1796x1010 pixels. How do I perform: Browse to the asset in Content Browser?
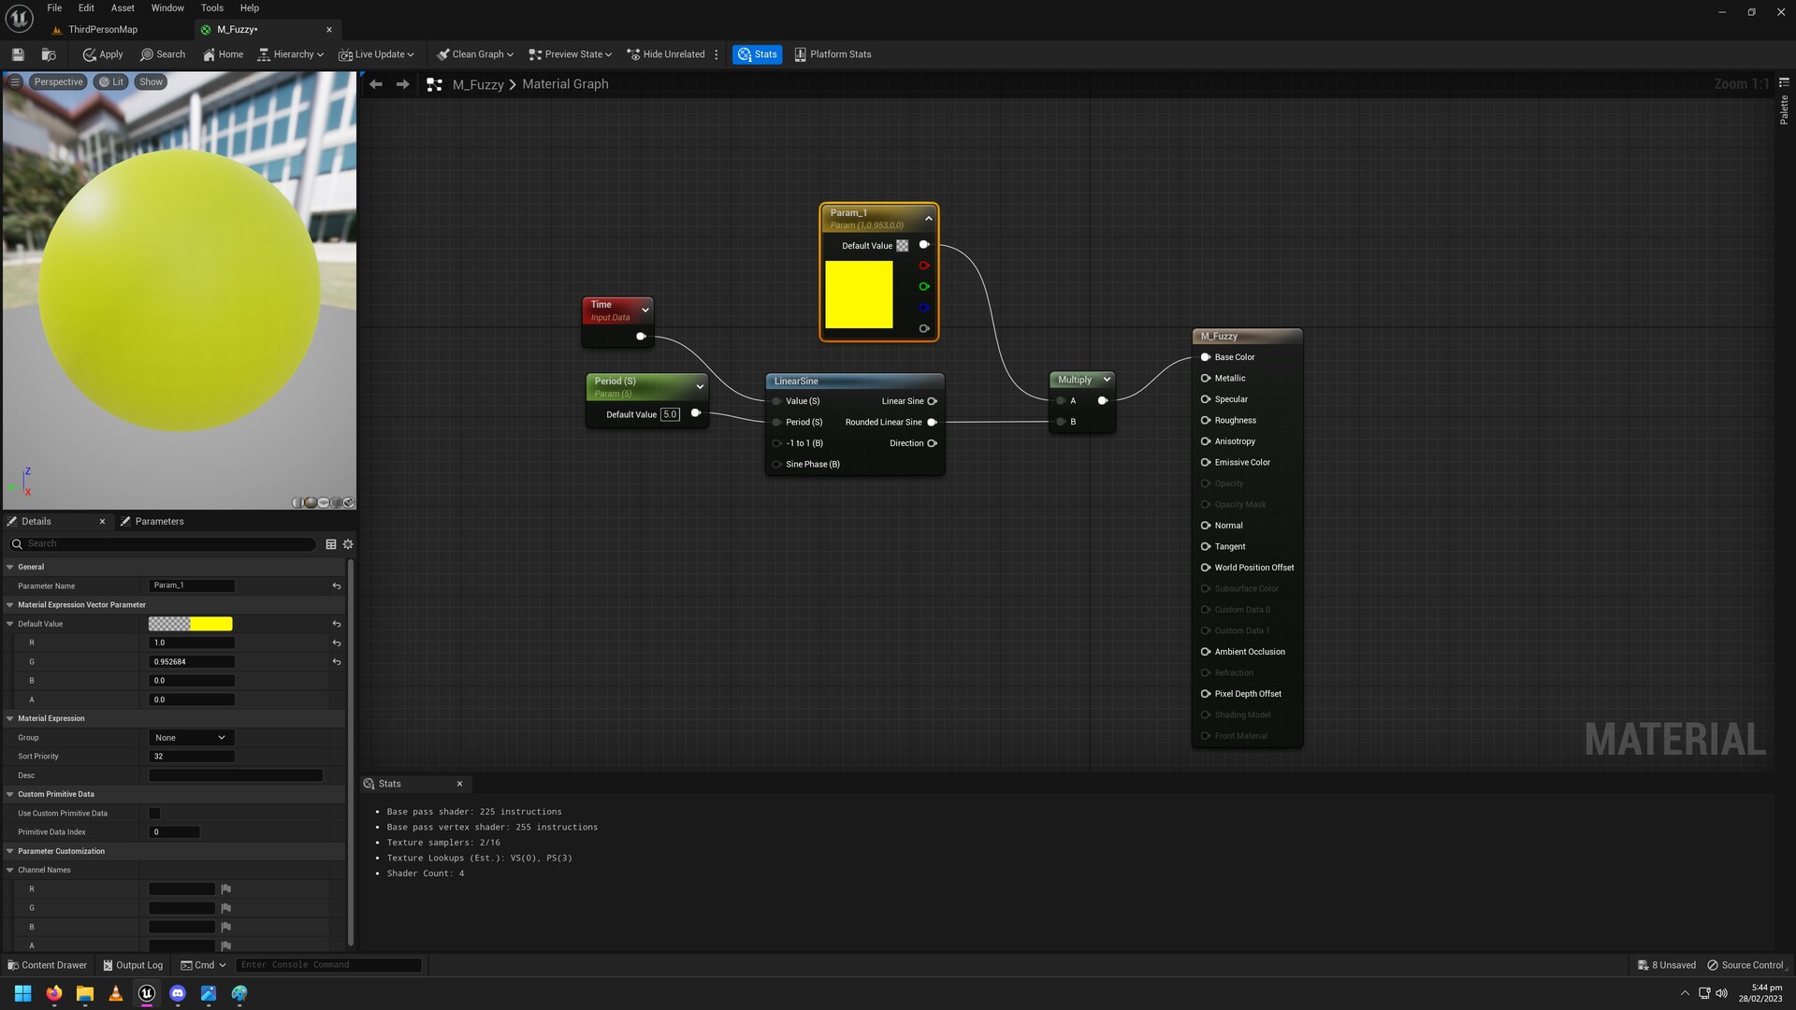[x=49, y=53]
